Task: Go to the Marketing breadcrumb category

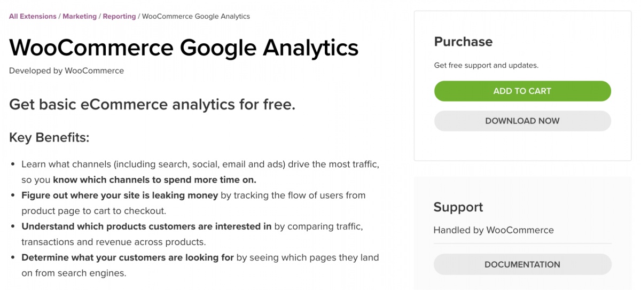Action: click(x=80, y=17)
